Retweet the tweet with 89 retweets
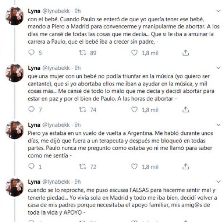The height and width of the screenshot is (222, 224). pyautogui.click(x=83, y=53)
